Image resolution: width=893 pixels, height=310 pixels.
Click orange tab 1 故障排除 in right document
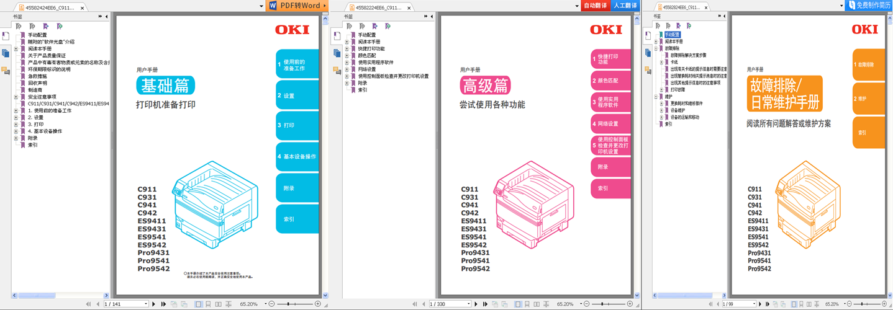coord(869,64)
